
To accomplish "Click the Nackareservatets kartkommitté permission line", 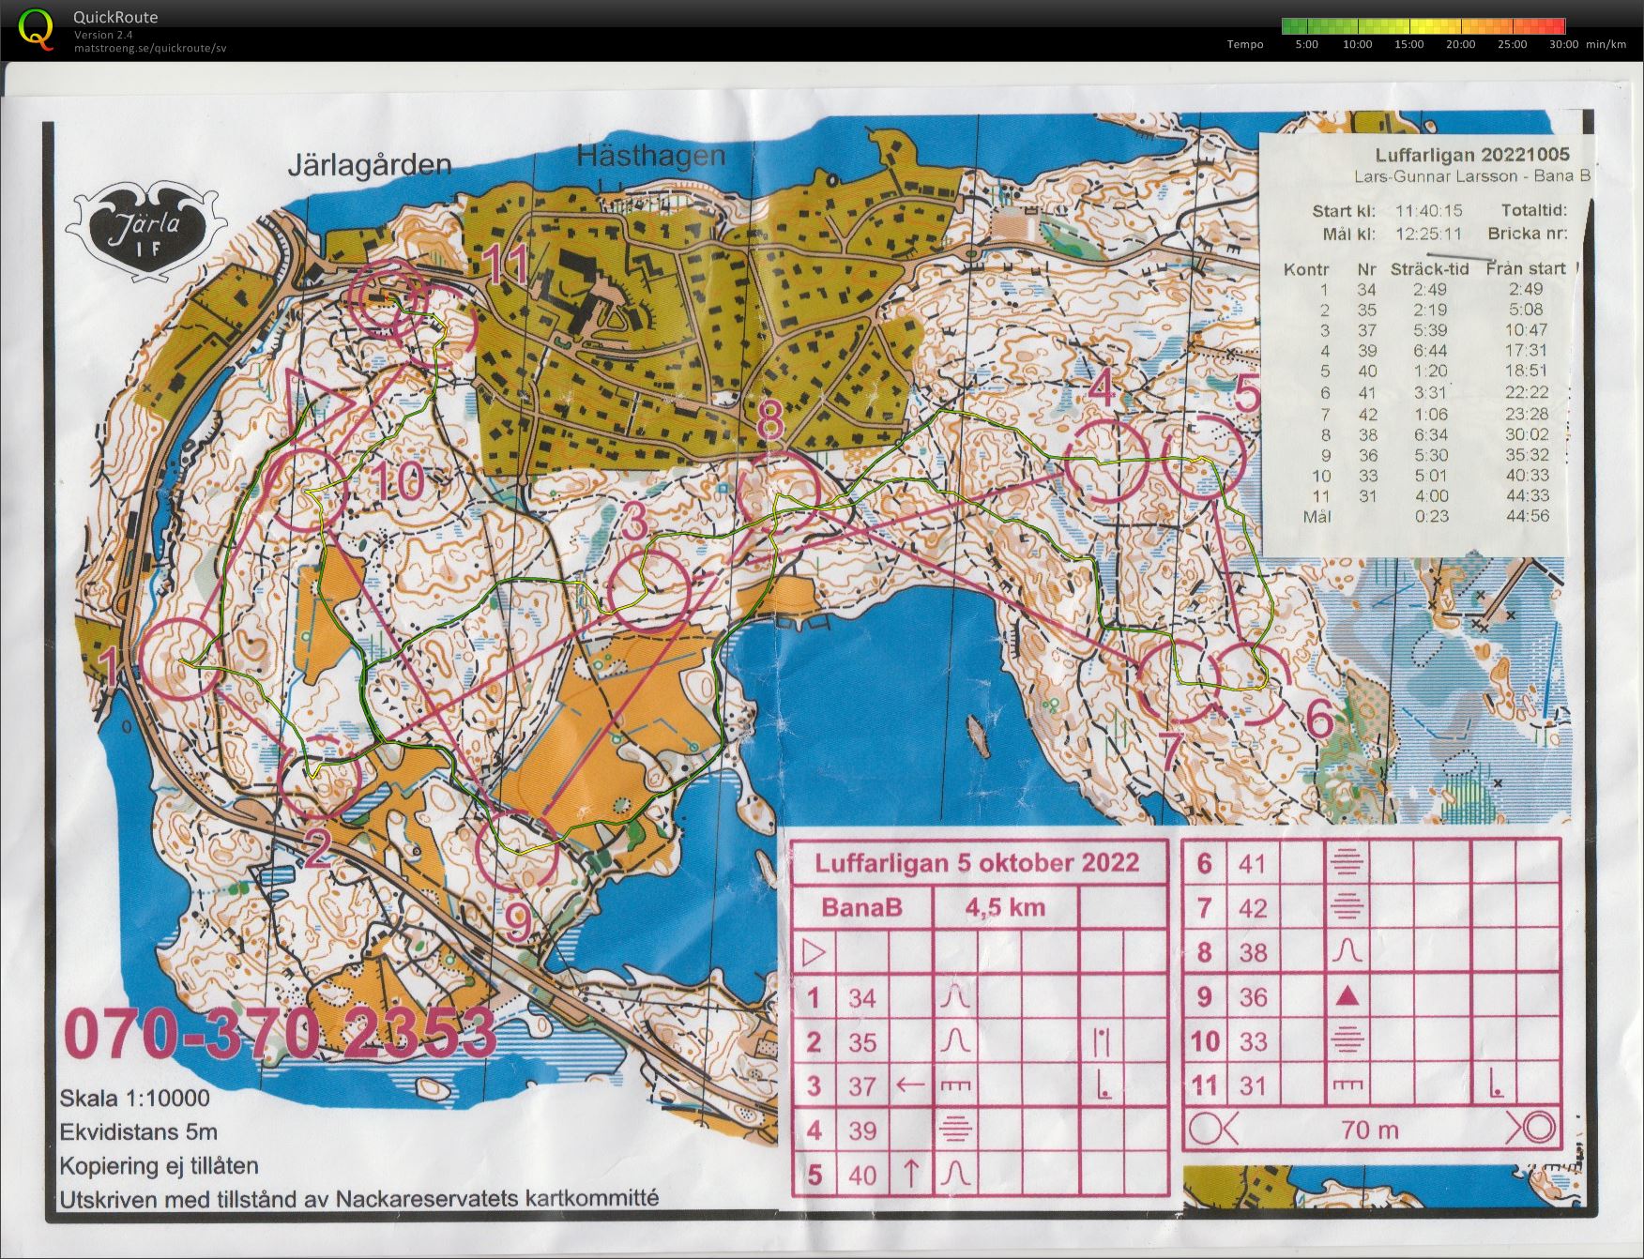I will 359,1198.
